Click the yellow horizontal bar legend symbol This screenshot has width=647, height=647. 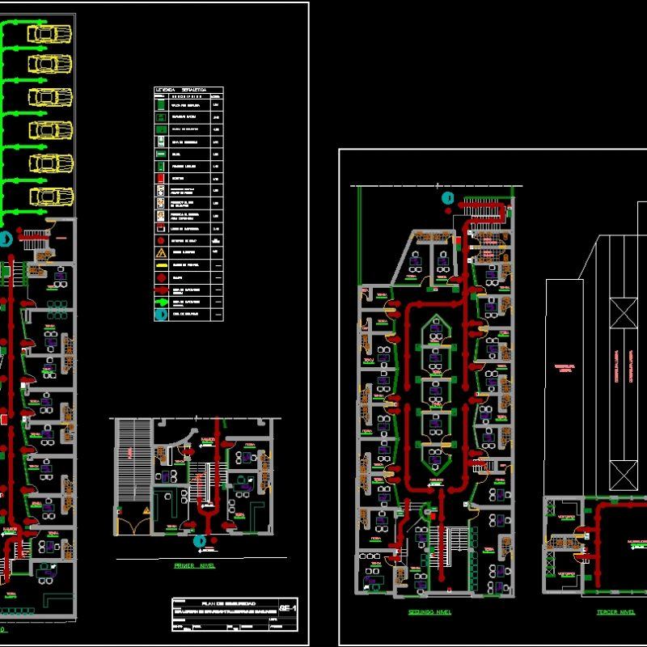(x=160, y=264)
